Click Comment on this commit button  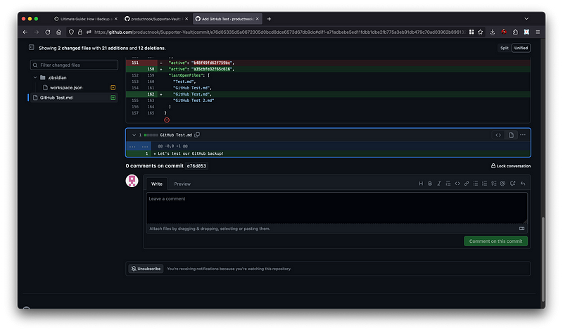(x=495, y=241)
